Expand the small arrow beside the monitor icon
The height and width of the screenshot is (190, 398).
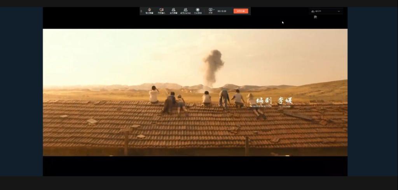pyautogui.click(x=214, y=10)
